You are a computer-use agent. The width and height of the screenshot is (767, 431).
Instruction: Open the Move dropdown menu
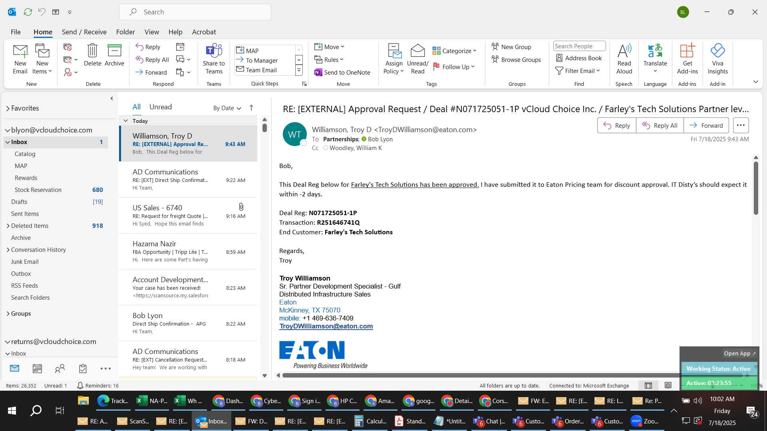point(329,47)
